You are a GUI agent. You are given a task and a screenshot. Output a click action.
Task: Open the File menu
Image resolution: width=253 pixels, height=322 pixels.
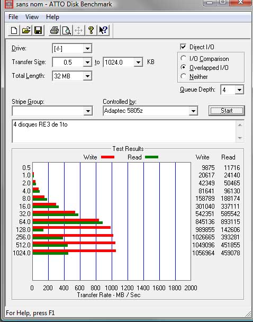point(13,17)
